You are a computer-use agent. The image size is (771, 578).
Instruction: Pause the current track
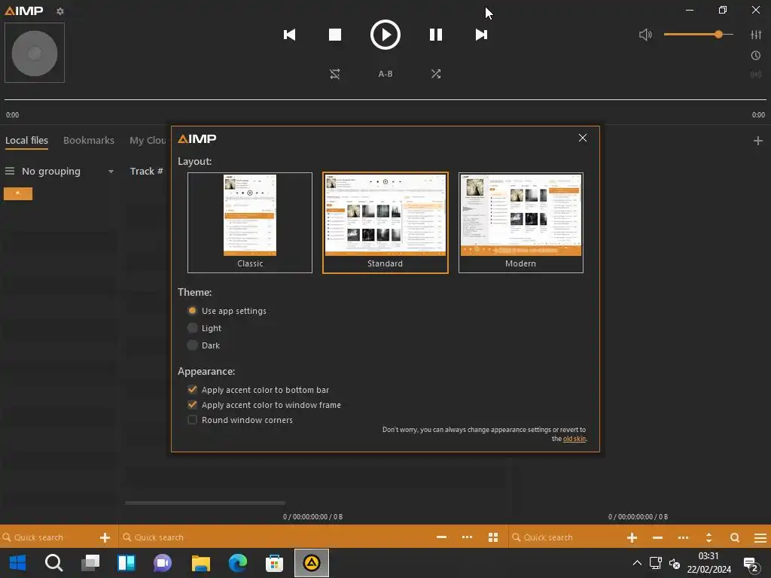click(436, 35)
